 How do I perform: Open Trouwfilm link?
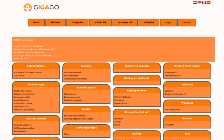point(169,125)
